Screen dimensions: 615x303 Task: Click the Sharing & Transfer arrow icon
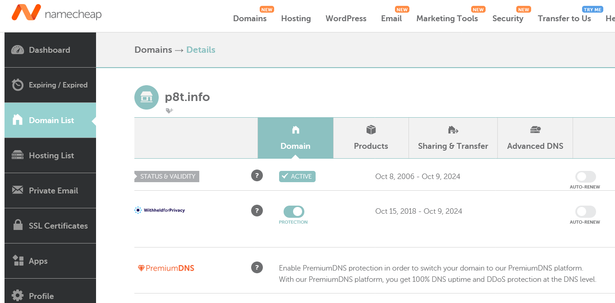(x=453, y=130)
